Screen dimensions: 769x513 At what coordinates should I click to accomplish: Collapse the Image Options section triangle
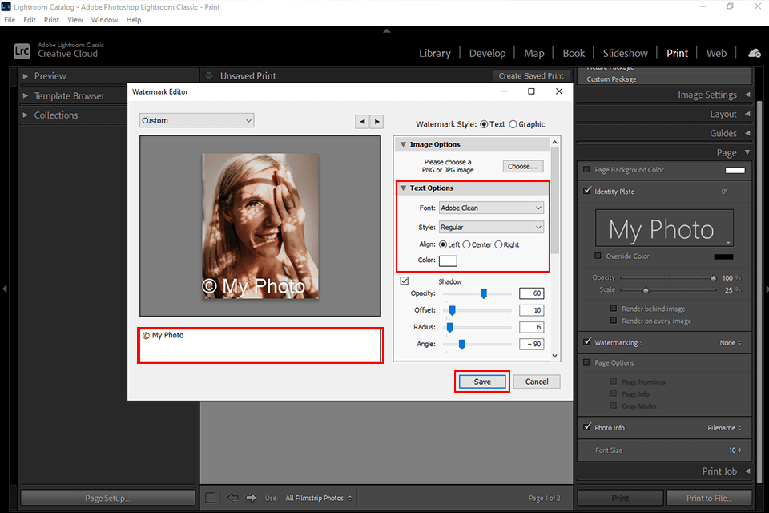[403, 144]
